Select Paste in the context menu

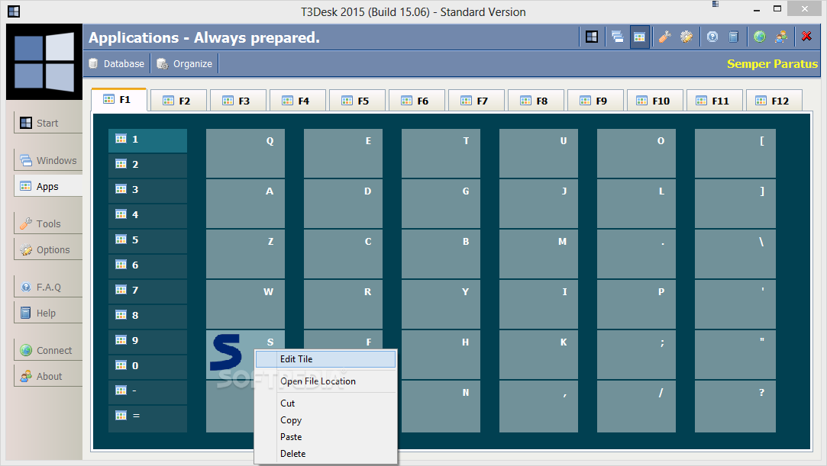(325, 437)
